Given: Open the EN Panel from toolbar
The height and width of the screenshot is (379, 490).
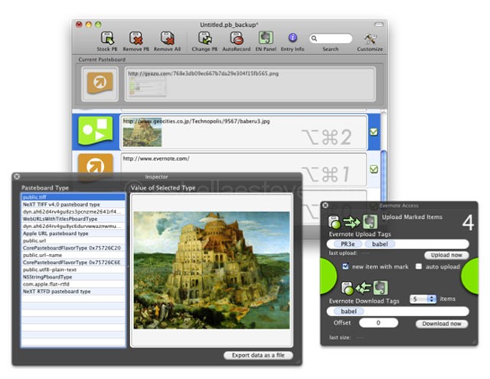Looking at the screenshot, I should 266,38.
